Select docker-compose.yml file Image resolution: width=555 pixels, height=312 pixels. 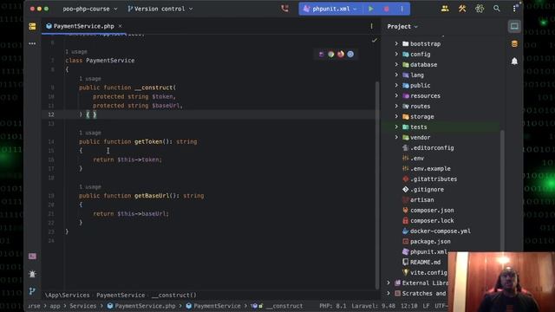[x=441, y=231]
